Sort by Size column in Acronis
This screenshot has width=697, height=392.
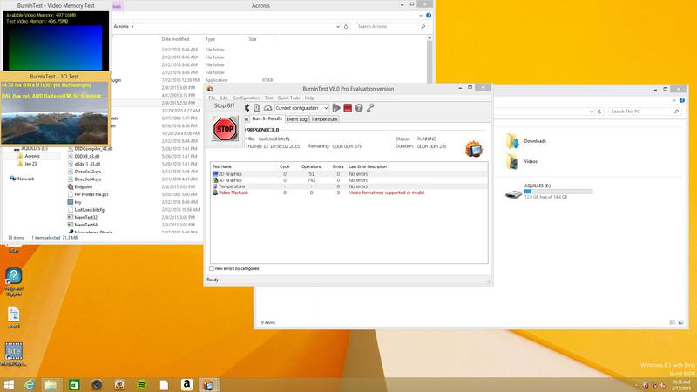coord(253,39)
